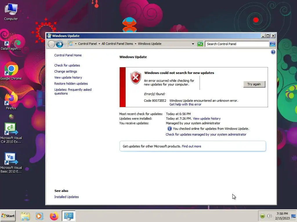Open Firefox from the taskbar
Image resolution: width=297 pixels, height=222 pixels.
click(54, 216)
